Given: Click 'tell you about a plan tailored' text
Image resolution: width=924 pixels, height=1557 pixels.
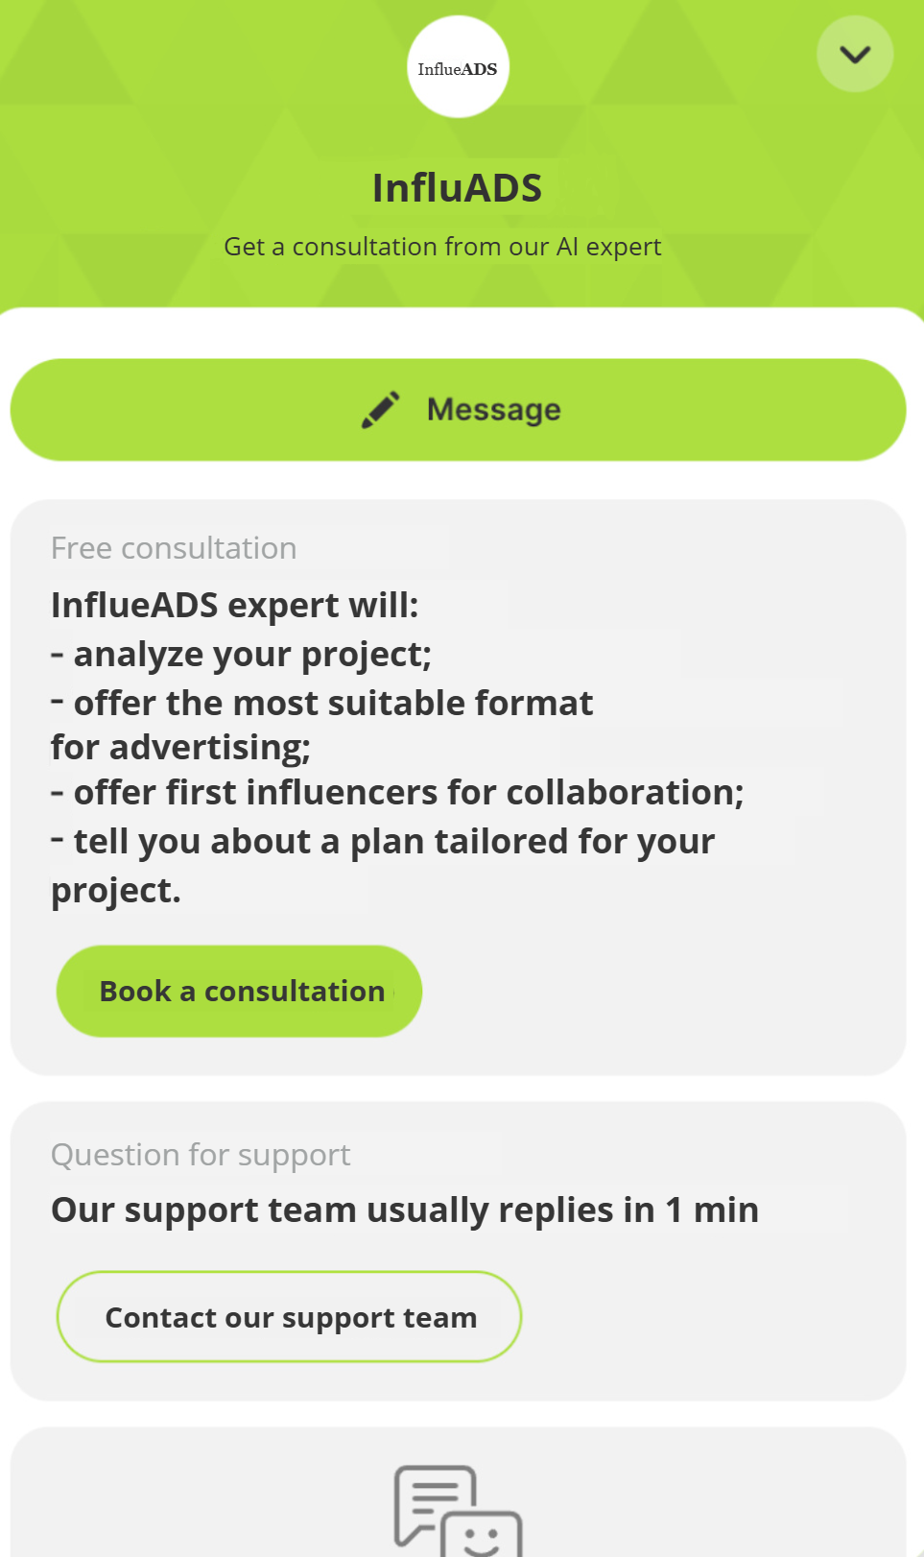Looking at the screenshot, I should coord(393,842).
